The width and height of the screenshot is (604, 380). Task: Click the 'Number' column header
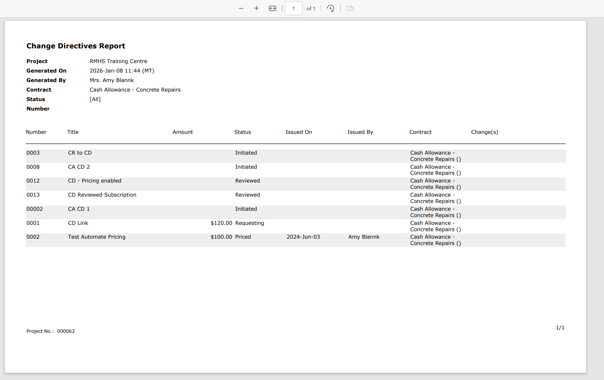pyautogui.click(x=36, y=132)
